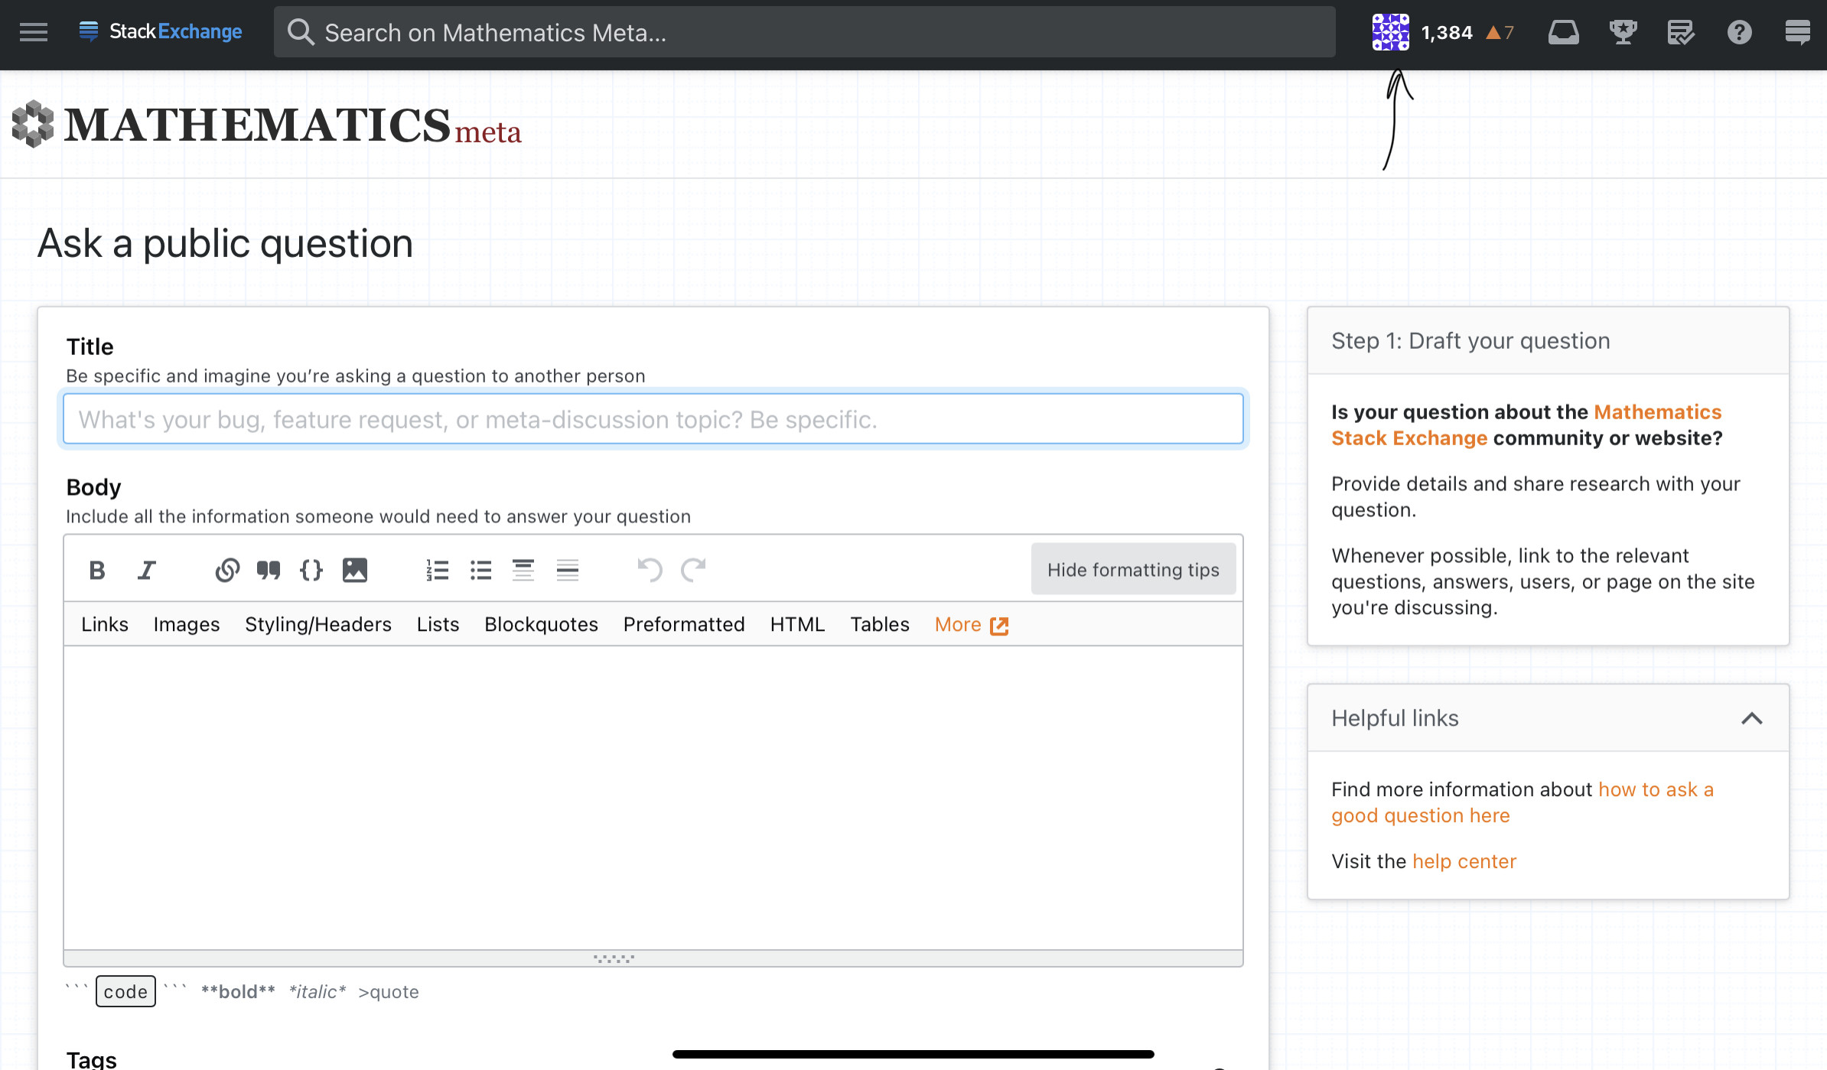The height and width of the screenshot is (1070, 1827).
Task: Open the Links formatting tab
Action: [105, 624]
